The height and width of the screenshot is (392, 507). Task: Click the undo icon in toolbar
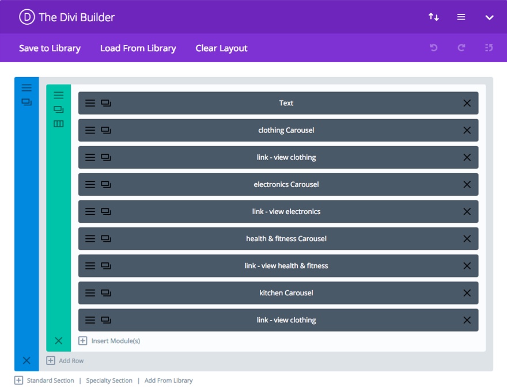point(434,48)
